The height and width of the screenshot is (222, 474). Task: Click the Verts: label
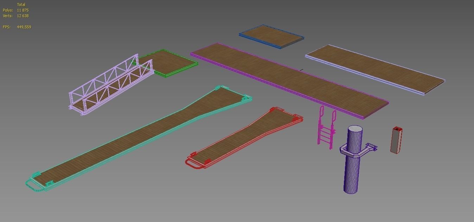8,16
